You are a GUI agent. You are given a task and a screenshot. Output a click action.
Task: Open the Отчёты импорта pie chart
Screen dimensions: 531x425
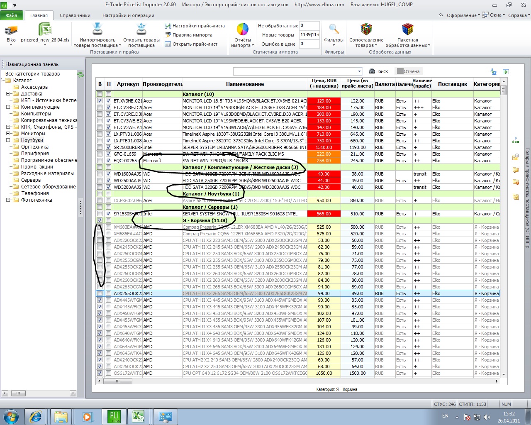(243, 29)
